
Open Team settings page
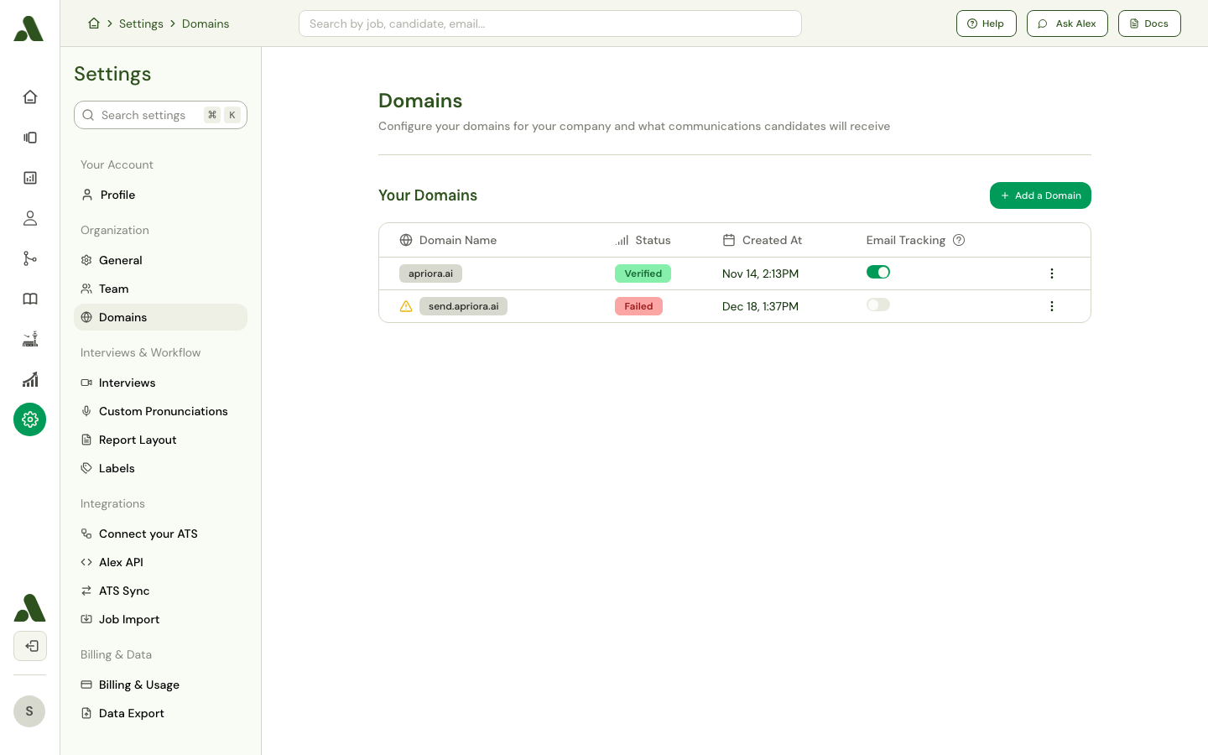click(160, 289)
